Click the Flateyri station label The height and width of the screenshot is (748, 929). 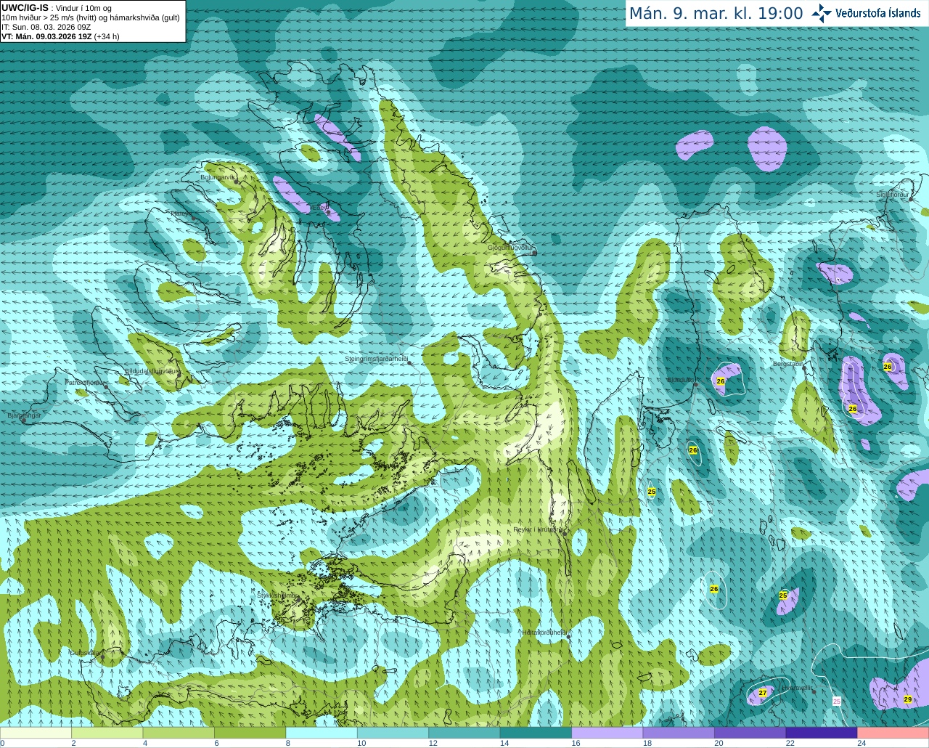181,214
